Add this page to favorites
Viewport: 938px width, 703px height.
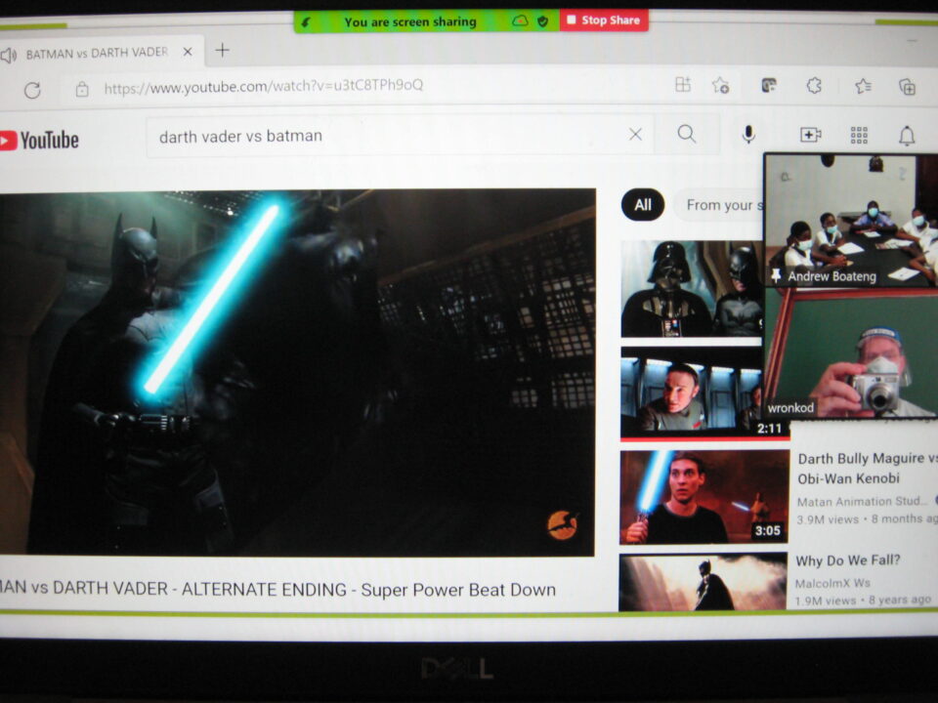(720, 86)
